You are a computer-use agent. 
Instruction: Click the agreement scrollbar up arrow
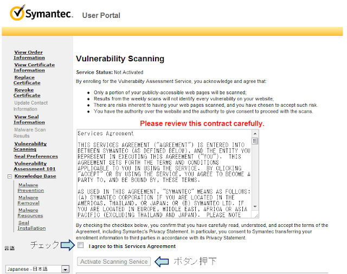pos(255,133)
